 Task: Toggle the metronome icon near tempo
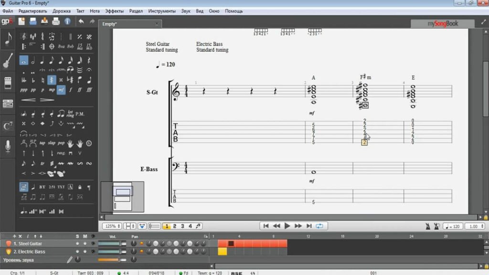(x=428, y=226)
